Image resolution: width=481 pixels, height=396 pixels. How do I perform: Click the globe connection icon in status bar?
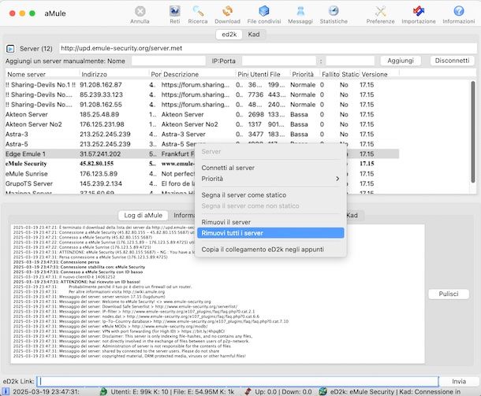[323, 391]
